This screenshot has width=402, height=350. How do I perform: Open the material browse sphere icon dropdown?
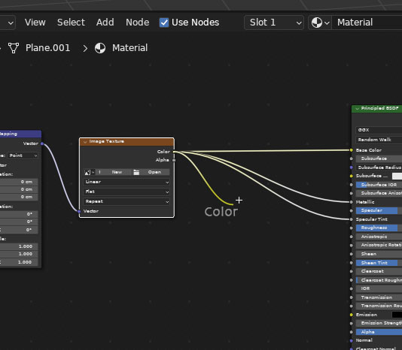click(x=320, y=23)
